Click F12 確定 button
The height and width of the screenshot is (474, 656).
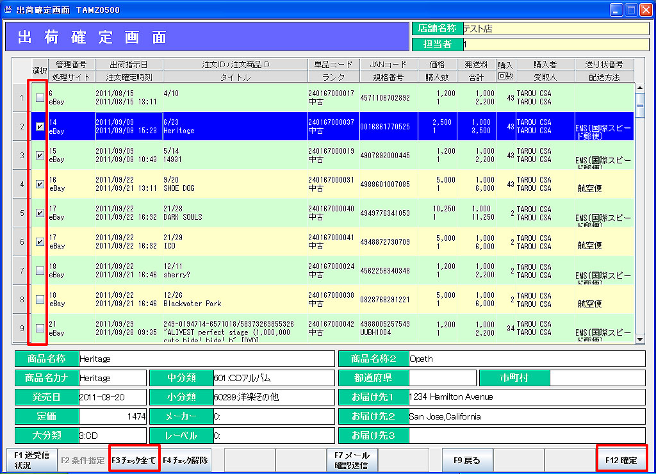pyautogui.click(x=621, y=460)
